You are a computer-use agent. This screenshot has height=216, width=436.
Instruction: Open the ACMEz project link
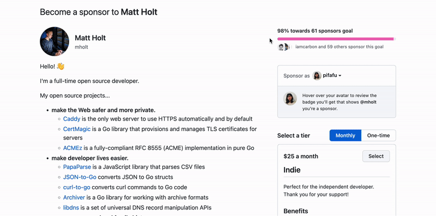72,148
